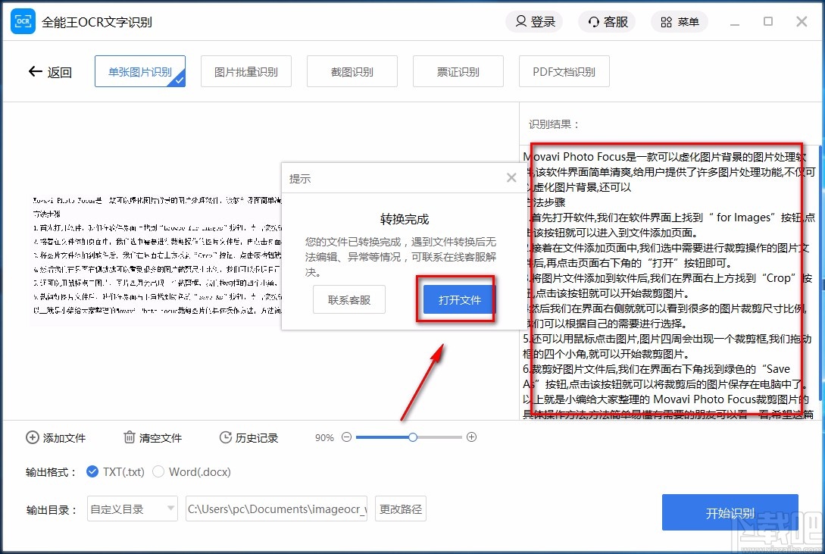Image resolution: width=825 pixels, height=554 pixels.
Task: Click the plus zoom-in icon
Action: click(472, 437)
